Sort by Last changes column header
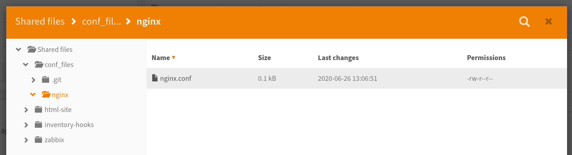Viewport: 572px width, 155px height. (338, 58)
